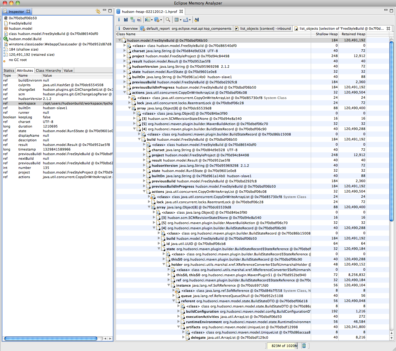Open the Overview pane via toolbar 'i' icon
Screen dimensions: 396x351
pyautogui.click(x=119, y=20)
